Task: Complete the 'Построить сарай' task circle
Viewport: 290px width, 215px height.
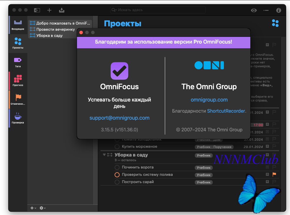Action: pyautogui.click(x=117, y=182)
